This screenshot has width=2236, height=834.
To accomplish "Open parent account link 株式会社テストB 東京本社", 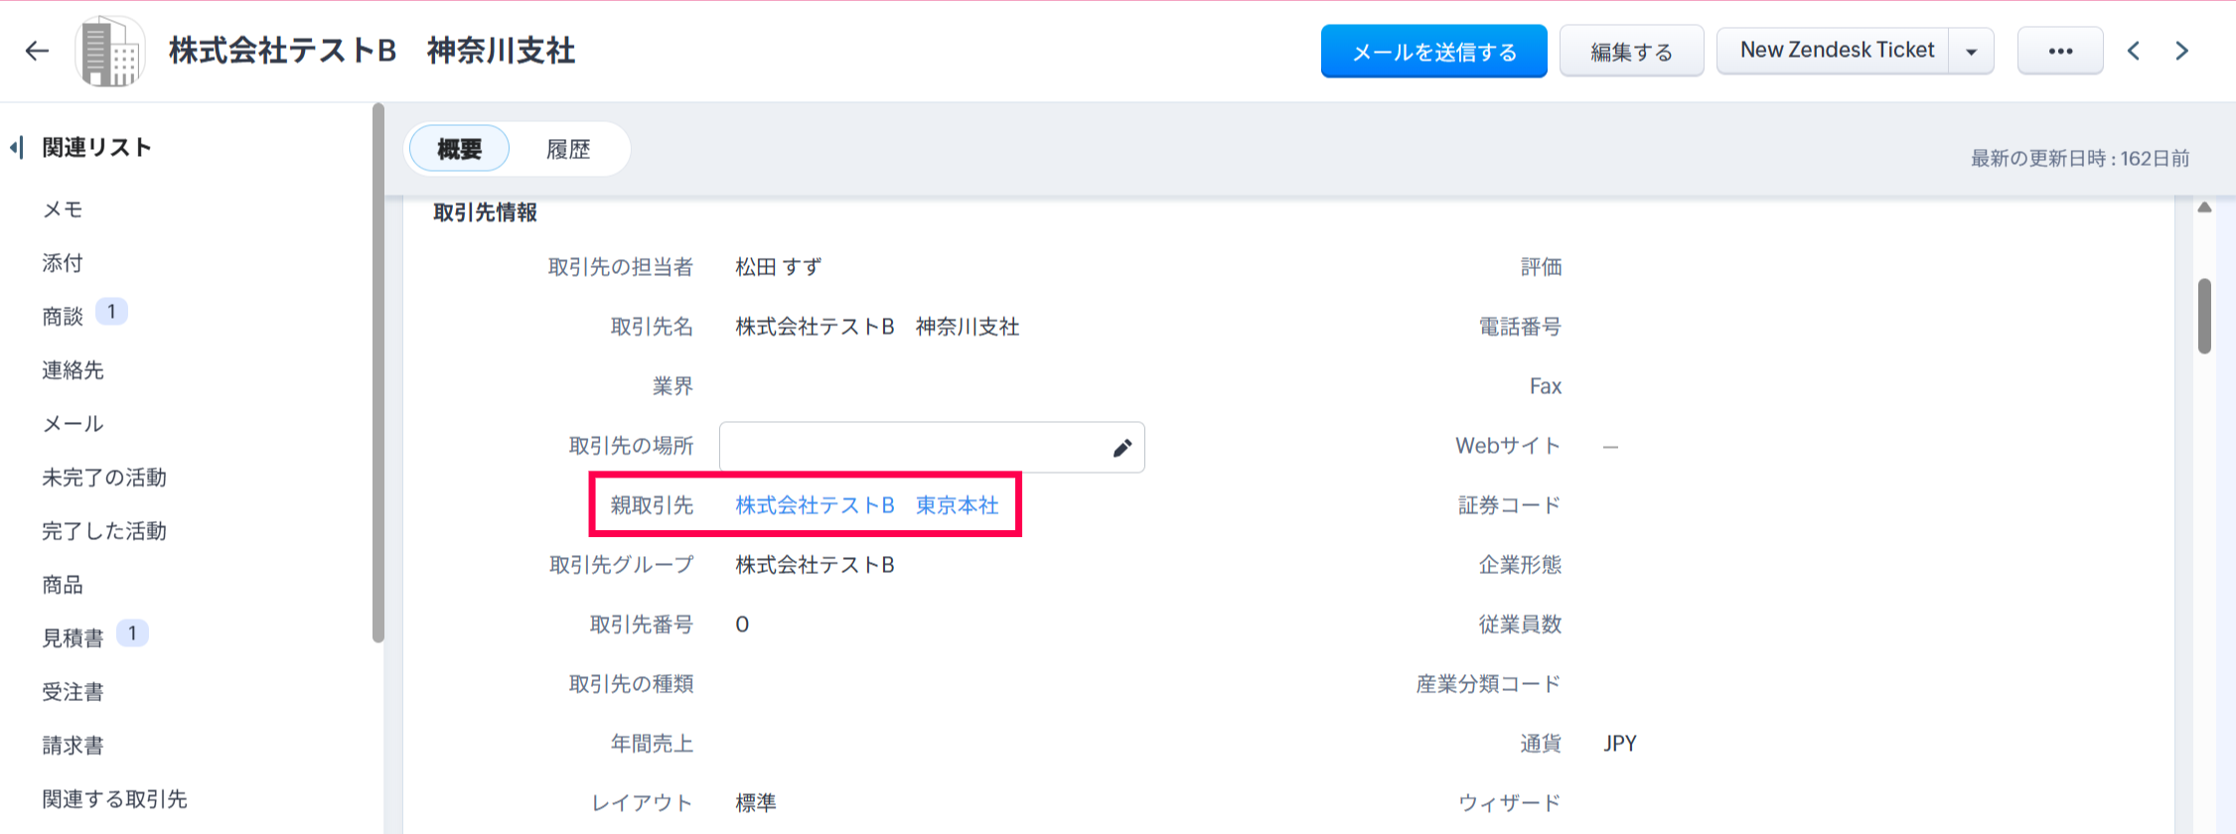I will pyautogui.click(x=866, y=505).
